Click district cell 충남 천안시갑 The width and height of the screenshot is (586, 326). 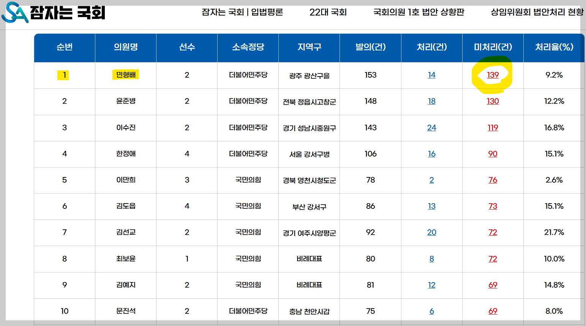(x=309, y=312)
